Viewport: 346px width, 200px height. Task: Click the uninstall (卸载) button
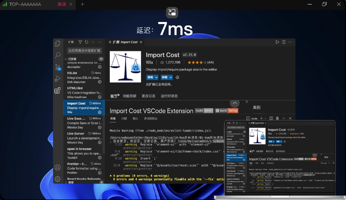coord(165,77)
